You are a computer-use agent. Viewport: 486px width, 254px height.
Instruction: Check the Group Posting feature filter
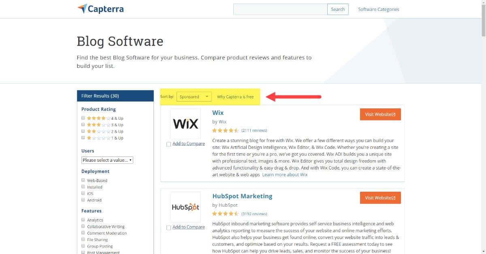click(x=83, y=246)
